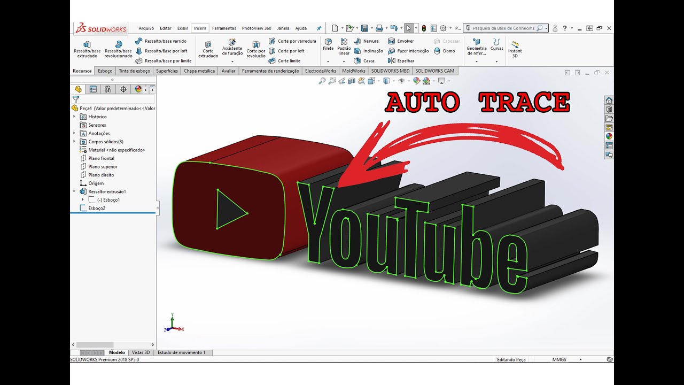Click the Envolver tool
This screenshot has height=385, width=684.
pos(401,41)
